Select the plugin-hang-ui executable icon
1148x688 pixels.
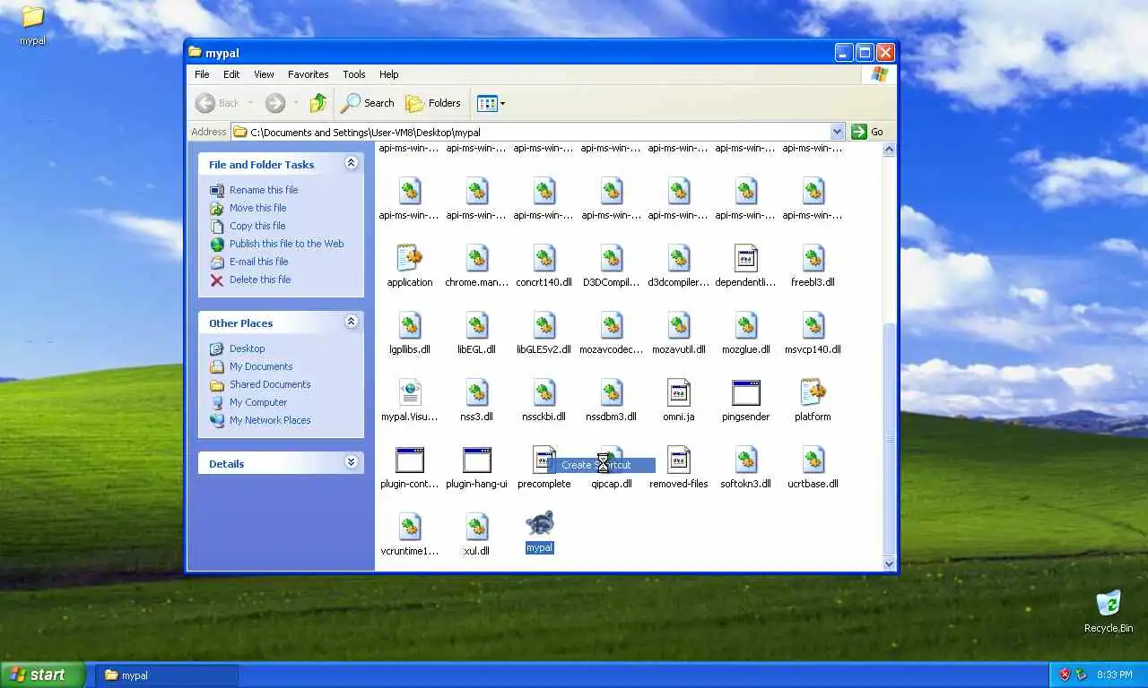click(477, 460)
